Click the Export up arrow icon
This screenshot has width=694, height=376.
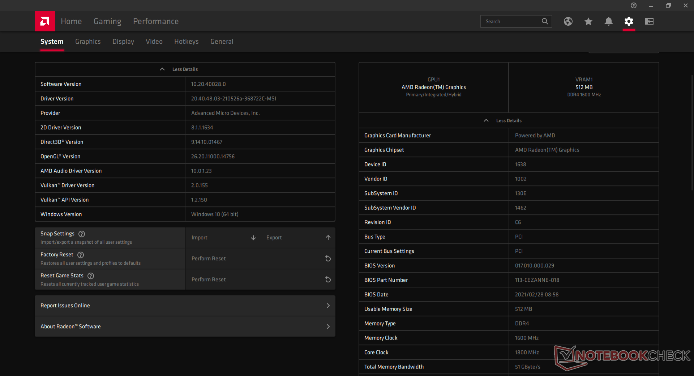[328, 238]
